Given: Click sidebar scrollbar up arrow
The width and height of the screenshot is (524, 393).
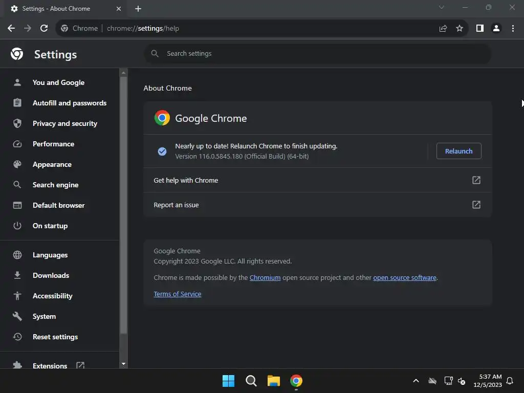Looking at the screenshot, I should pos(123,73).
